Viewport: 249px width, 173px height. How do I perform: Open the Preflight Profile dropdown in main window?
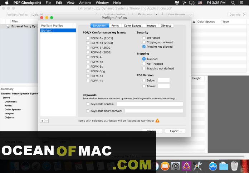tap(64, 15)
